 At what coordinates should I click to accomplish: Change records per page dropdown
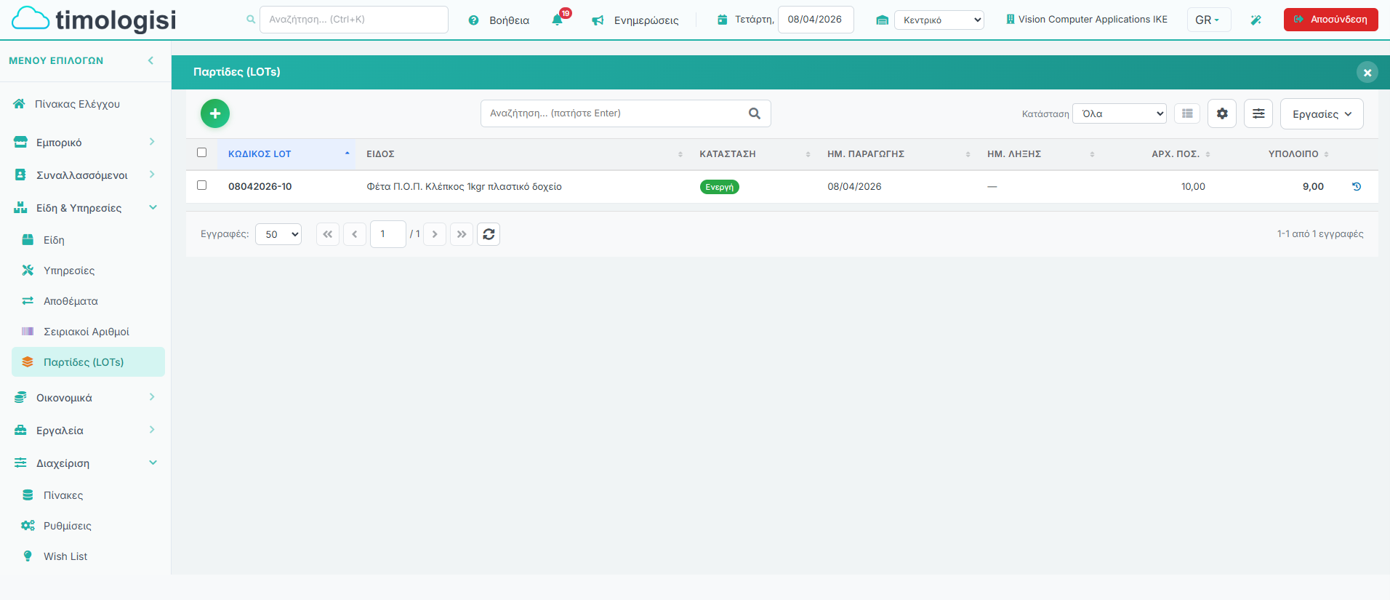click(x=278, y=234)
